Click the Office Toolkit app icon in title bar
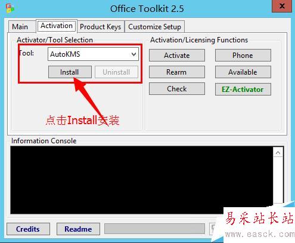Screen dimensions: 295x243 (x=10, y=8)
